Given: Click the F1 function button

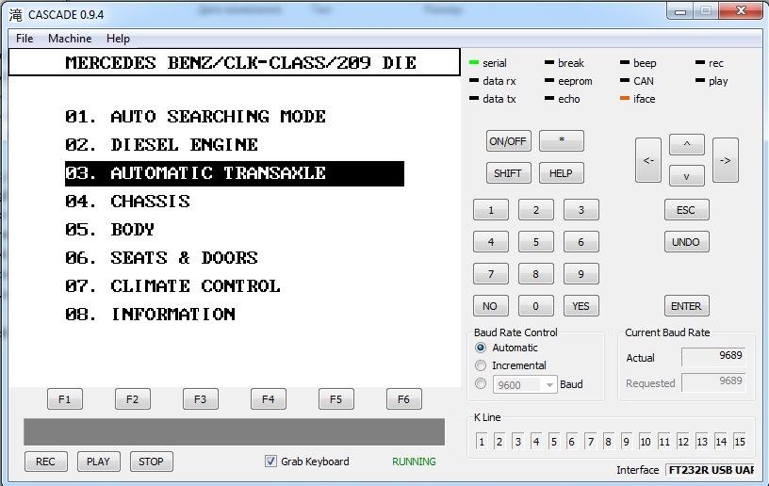Looking at the screenshot, I should pyautogui.click(x=65, y=399).
